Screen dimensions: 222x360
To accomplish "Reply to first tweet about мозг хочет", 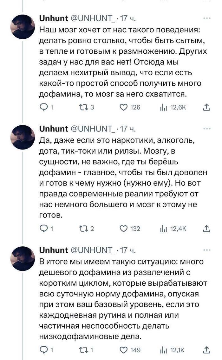I will coord(43,108).
